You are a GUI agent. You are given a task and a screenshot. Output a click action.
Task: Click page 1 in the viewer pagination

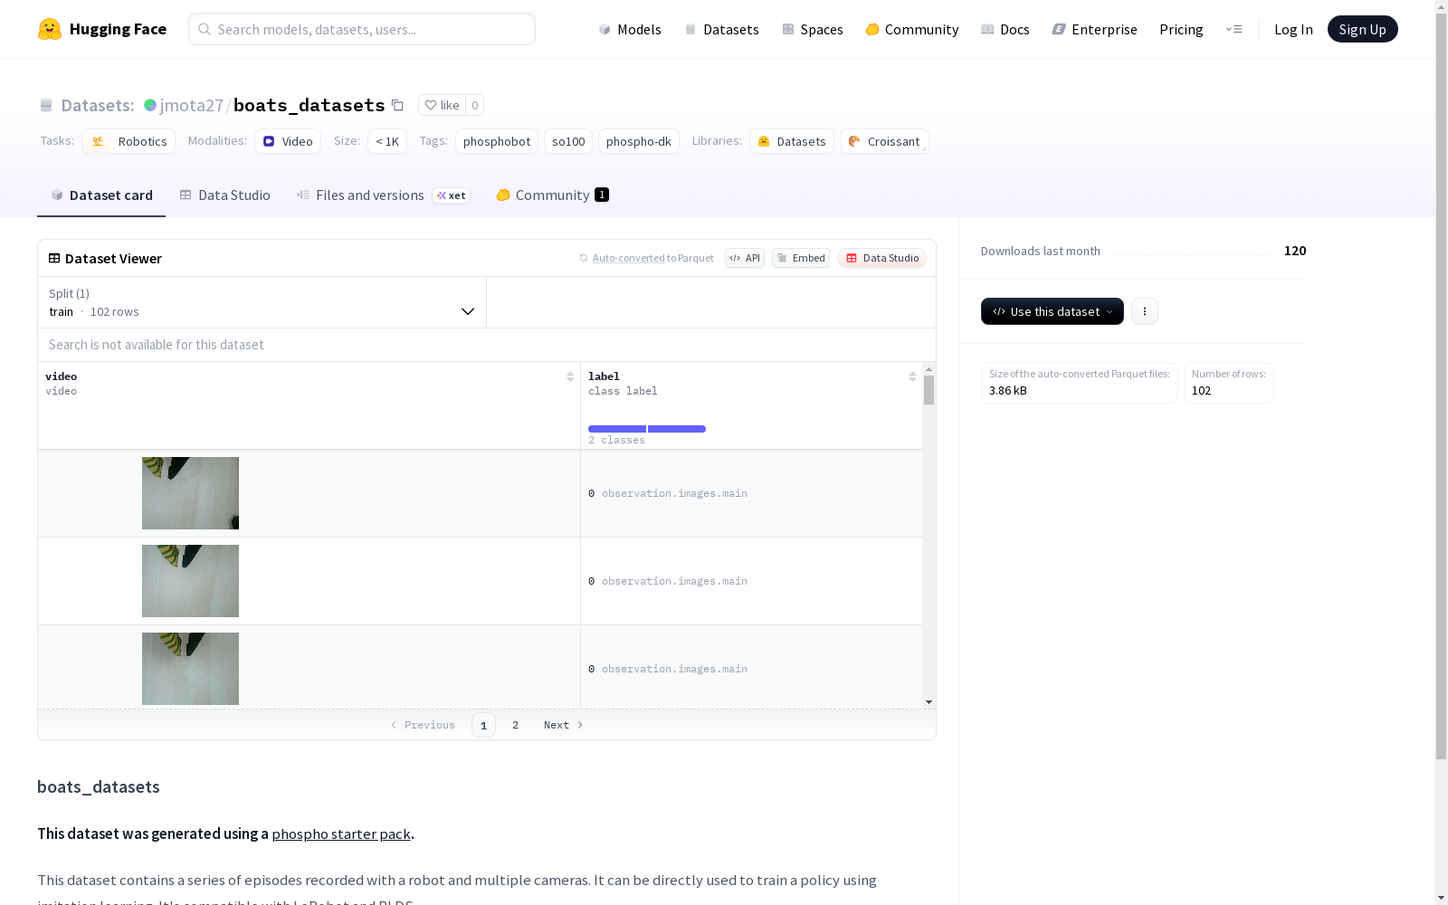tap(483, 725)
